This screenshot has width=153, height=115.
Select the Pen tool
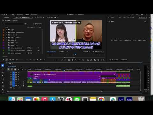(x=3, y=83)
